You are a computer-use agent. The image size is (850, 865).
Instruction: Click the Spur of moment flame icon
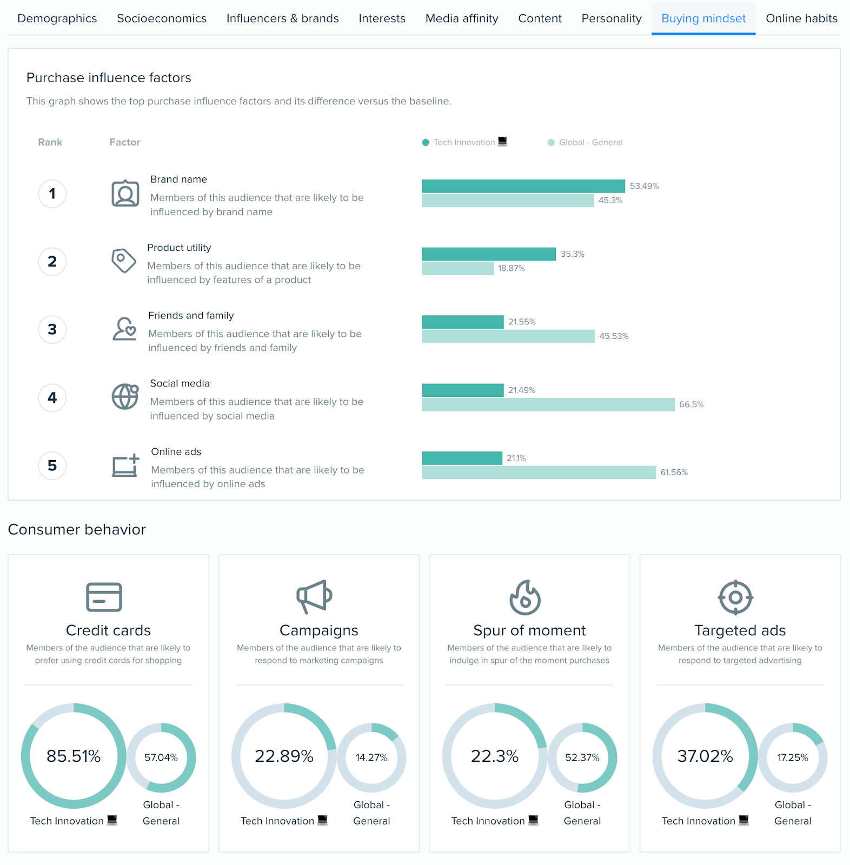(x=524, y=597)
